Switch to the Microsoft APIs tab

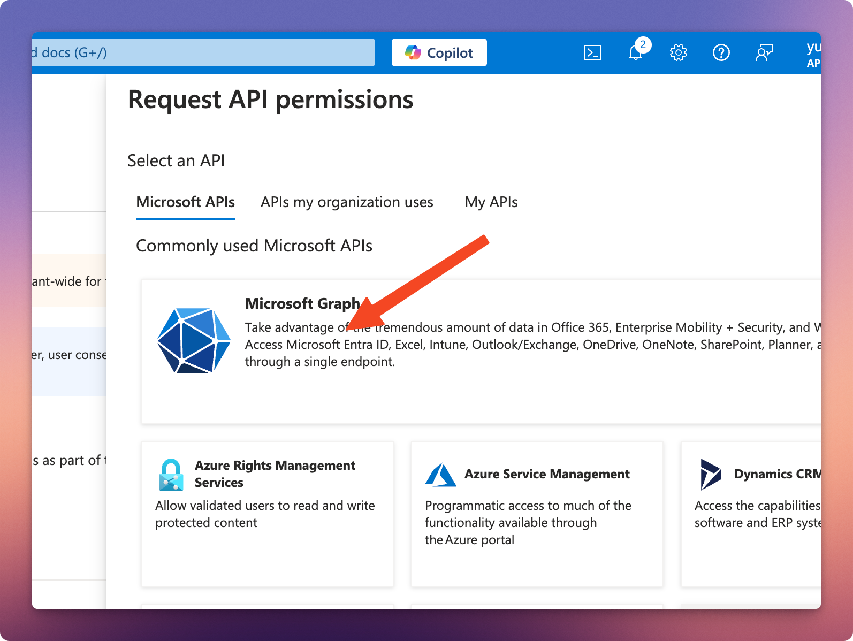[x=185, y=202]
